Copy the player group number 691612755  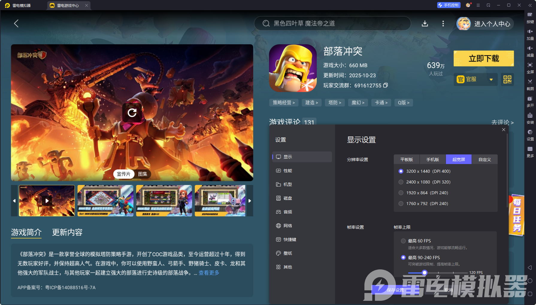tap(386, 85)
